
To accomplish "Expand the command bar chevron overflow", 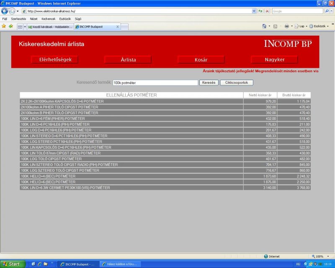I will tap(332, 24).
